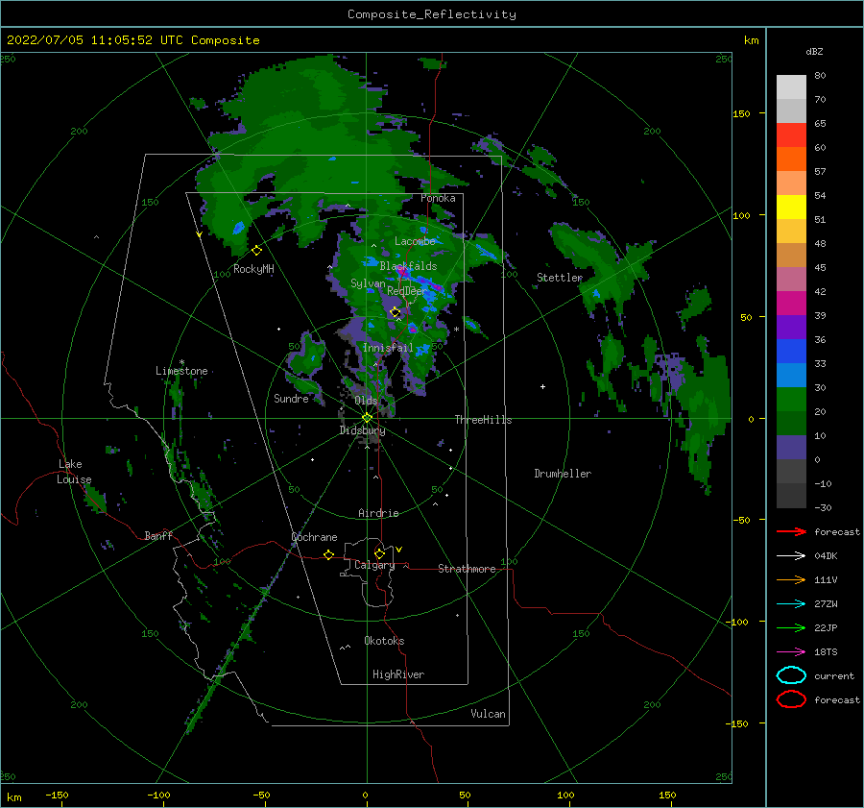Click the -100 bottom-axis label
This screenshot has height=808, width=864.
[x=158, y=796]
